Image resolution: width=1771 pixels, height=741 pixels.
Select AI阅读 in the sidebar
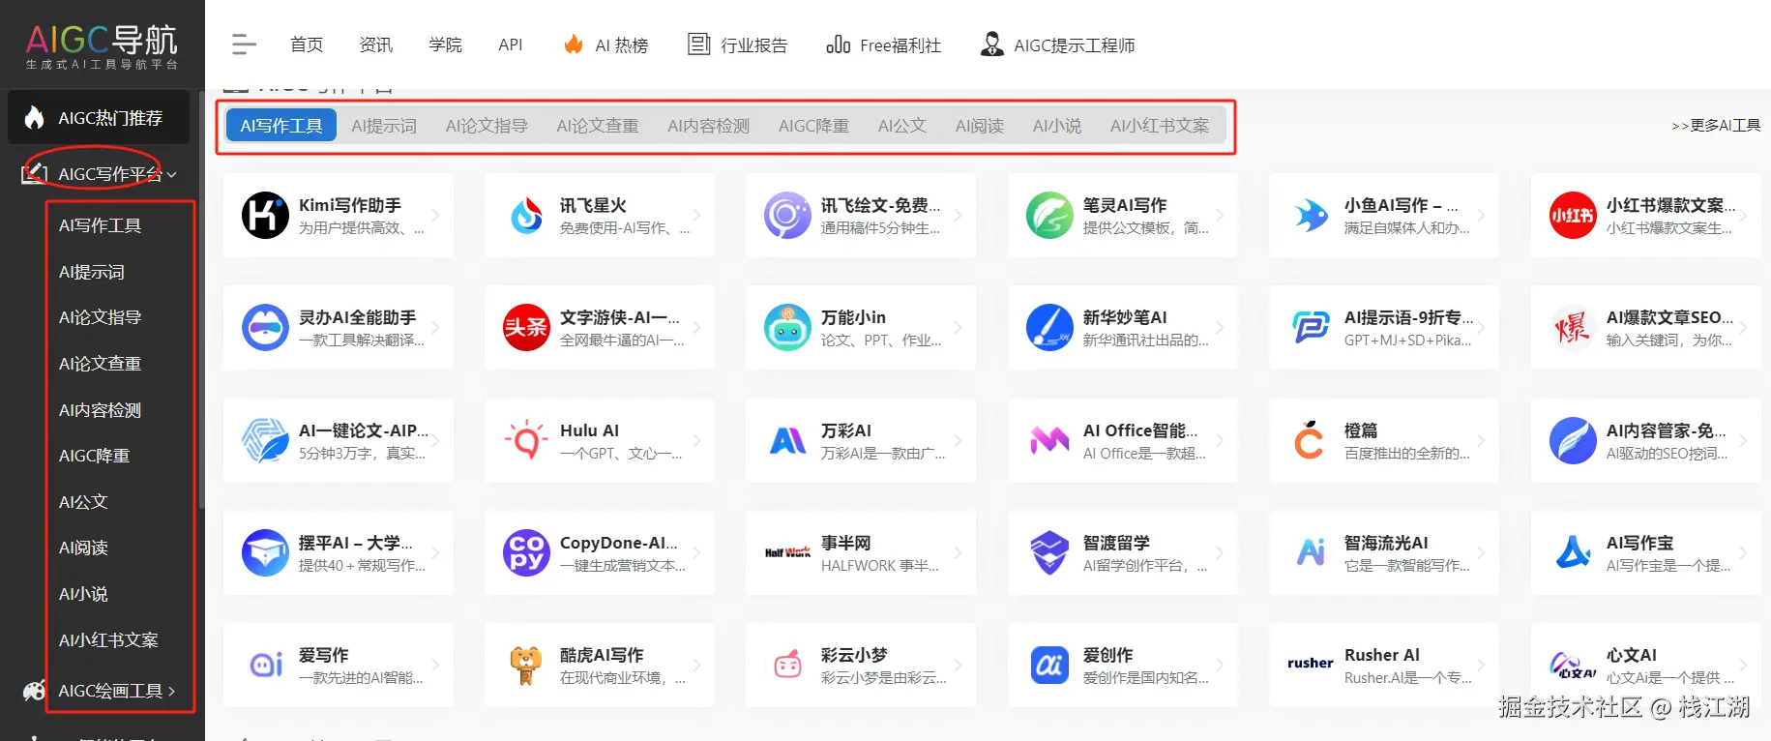[x=83, y=548]
